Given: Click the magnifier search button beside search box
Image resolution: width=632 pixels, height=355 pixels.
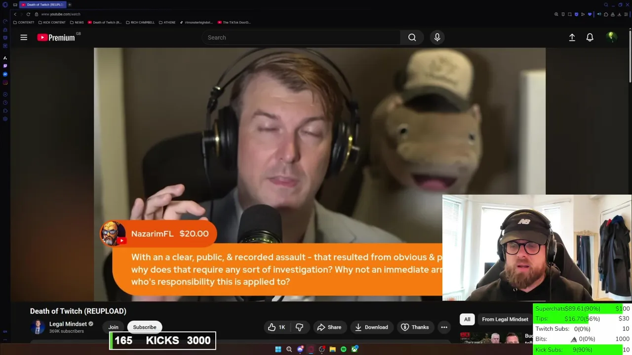Looking at the screenshot, I should [412, 37].
